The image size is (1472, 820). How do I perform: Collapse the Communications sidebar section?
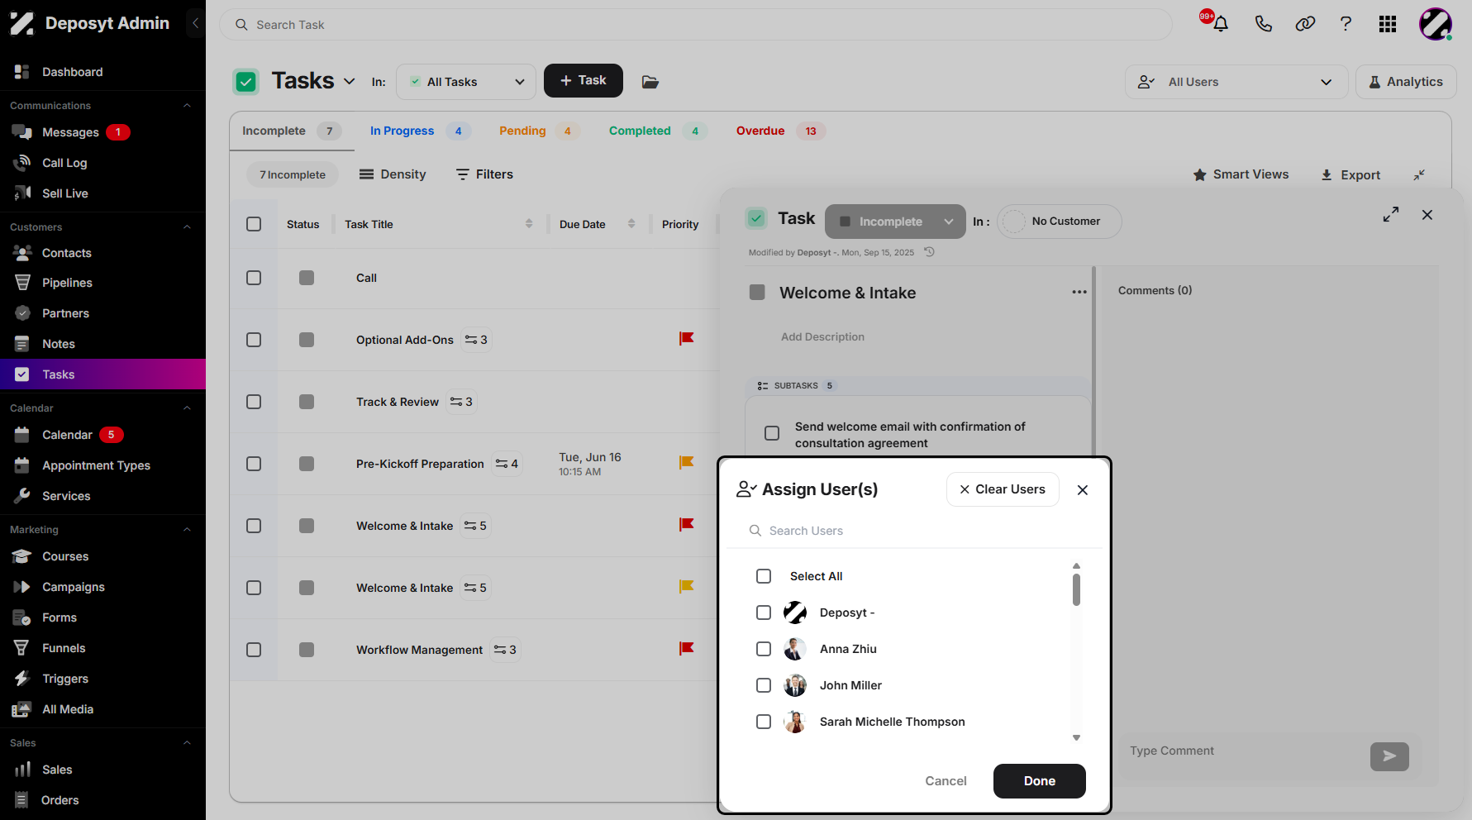point(187,106)
